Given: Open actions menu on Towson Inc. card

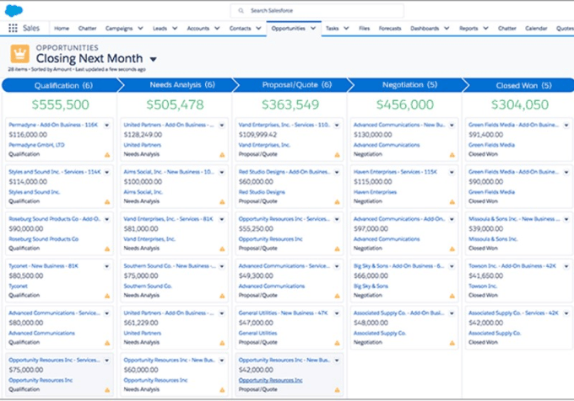Looking at the screenshot, I should click(x=566, y=266).
